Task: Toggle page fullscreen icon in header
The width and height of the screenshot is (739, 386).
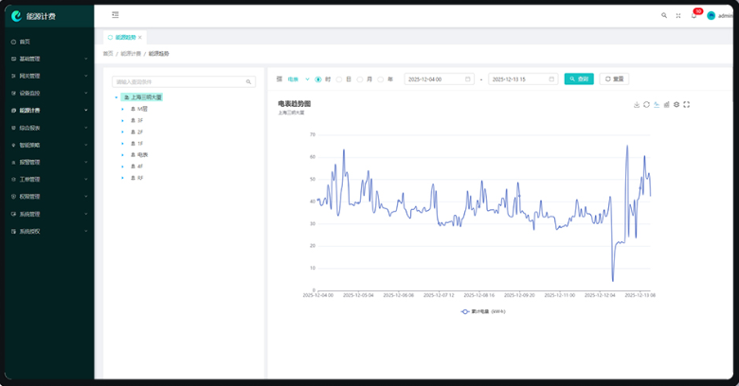Action: [679, 15]
